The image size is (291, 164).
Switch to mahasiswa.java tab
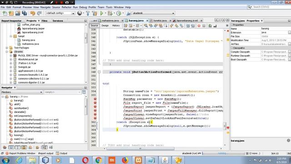tap(110, 20)
